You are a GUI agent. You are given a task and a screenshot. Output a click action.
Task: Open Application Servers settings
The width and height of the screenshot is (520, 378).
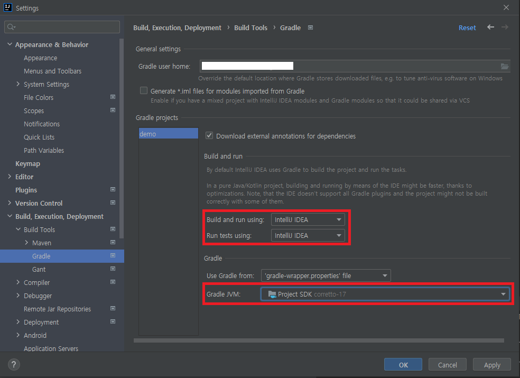51,348
